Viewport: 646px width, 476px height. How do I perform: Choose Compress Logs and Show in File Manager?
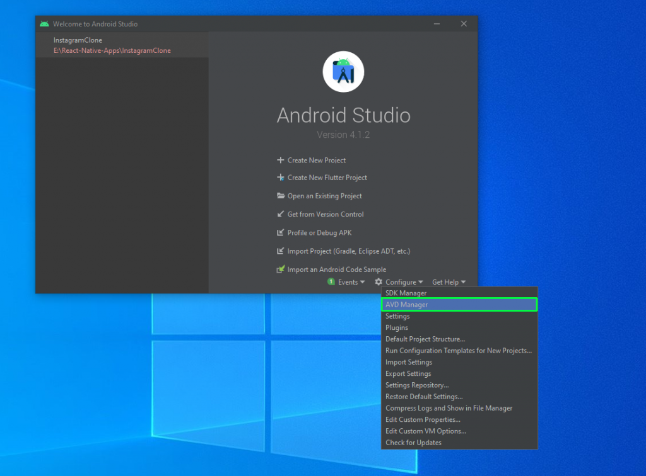(x=459, y=408)
